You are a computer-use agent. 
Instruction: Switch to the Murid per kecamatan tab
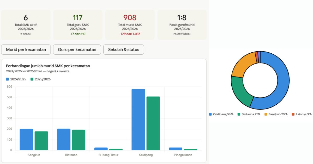tap(26, 49)
